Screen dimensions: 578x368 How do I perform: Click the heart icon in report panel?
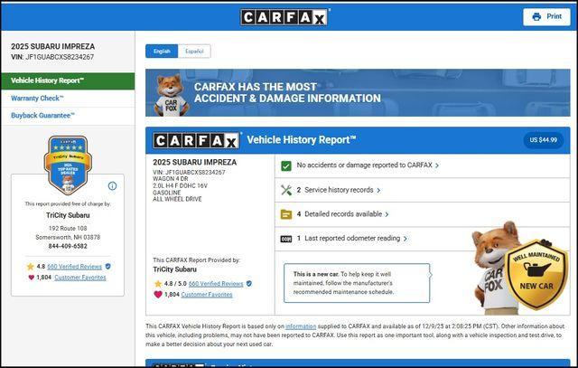pos(158,295)
